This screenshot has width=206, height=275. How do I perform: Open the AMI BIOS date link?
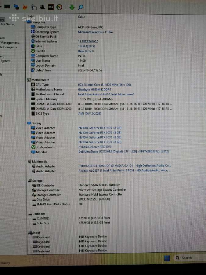(x=90, y=113)
